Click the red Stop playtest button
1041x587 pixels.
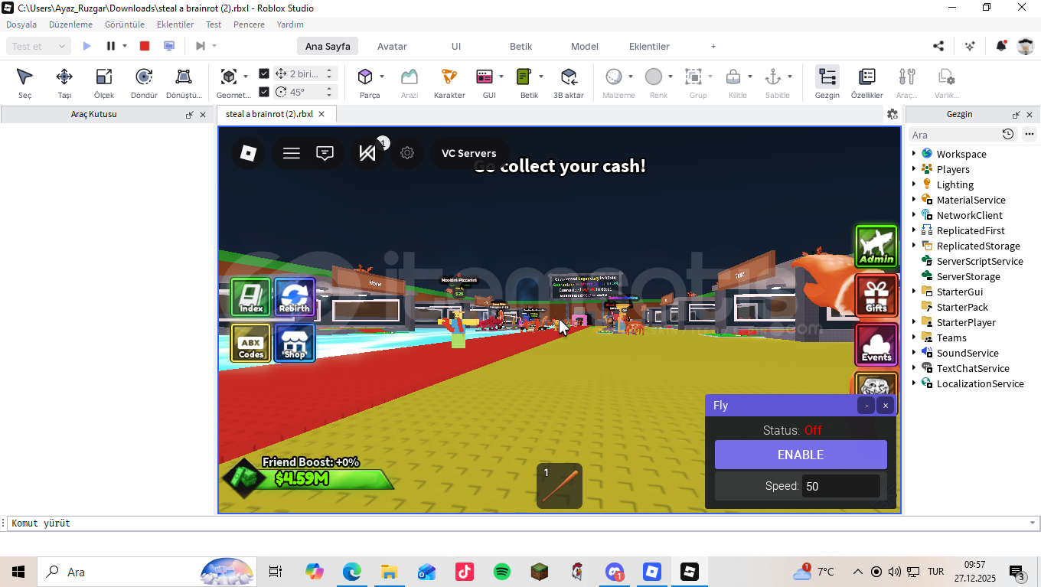pos(145,46)
